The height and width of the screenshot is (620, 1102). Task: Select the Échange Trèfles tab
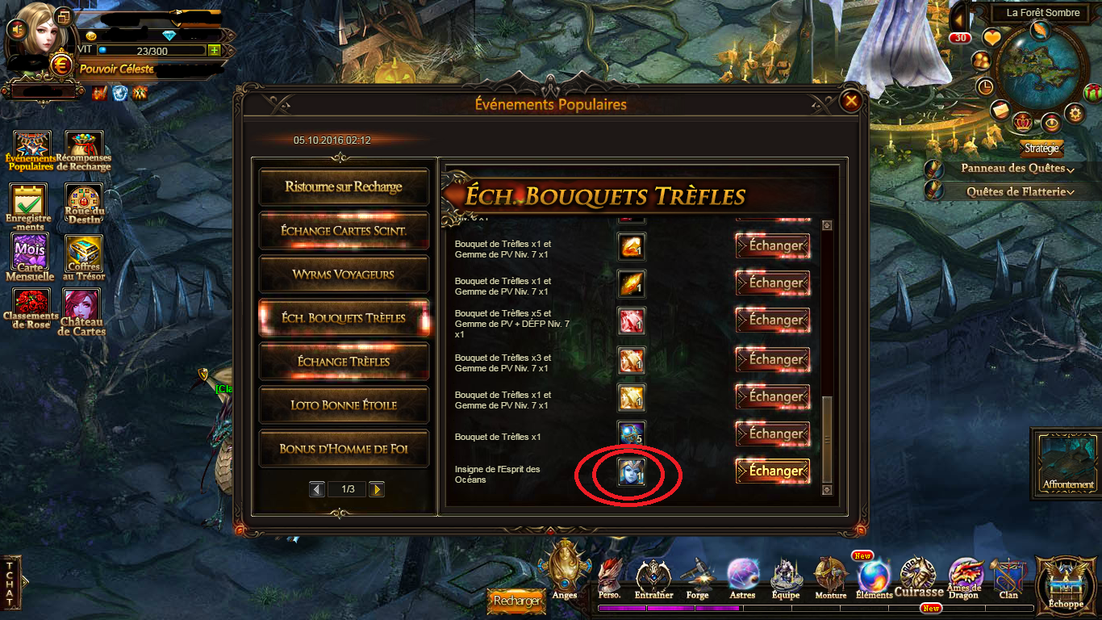click(344, 362)
